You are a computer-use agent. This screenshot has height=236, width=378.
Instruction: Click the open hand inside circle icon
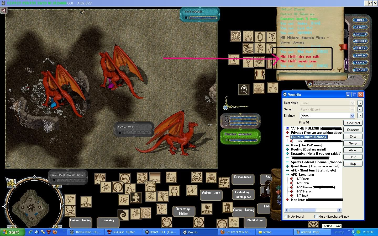pos(118,187)
